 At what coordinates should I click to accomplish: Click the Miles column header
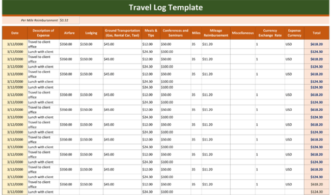click(196, 33)
